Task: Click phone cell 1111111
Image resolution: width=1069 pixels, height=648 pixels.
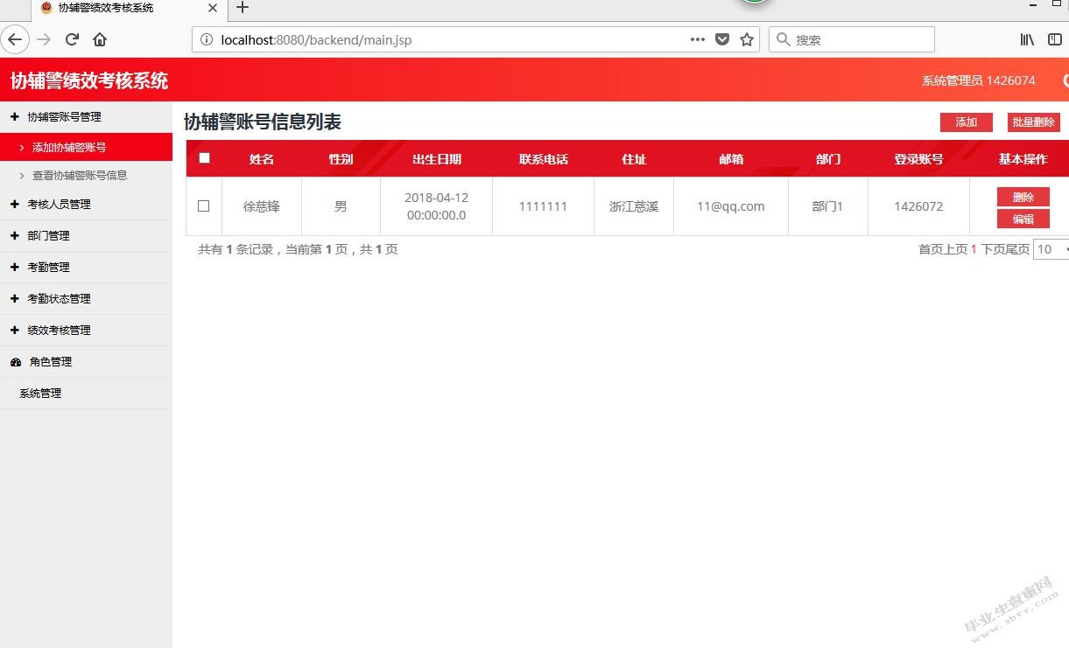Action: [x=543, y=206]
